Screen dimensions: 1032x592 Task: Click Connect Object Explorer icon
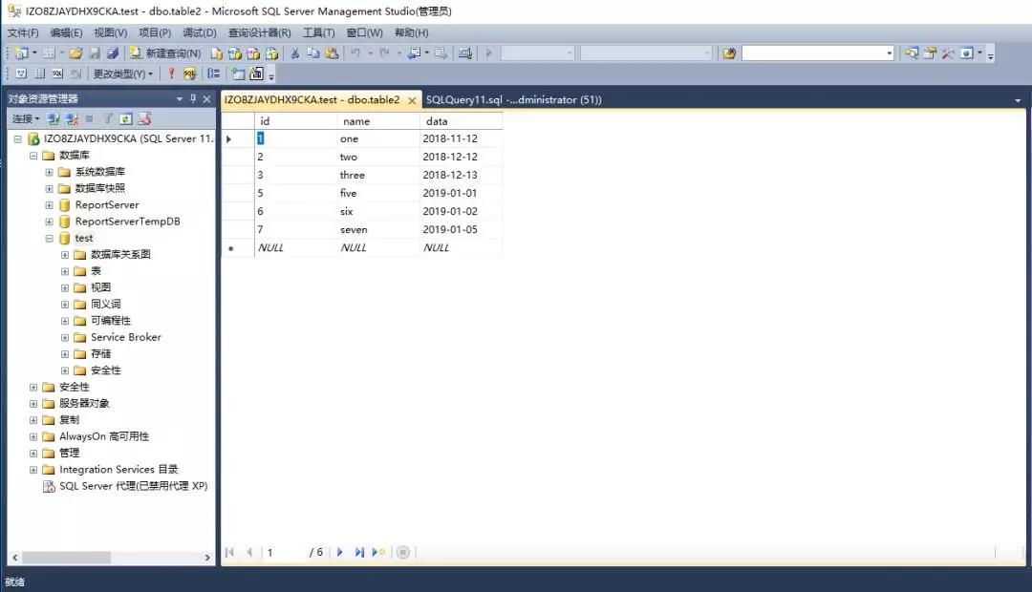coord(54,118)
